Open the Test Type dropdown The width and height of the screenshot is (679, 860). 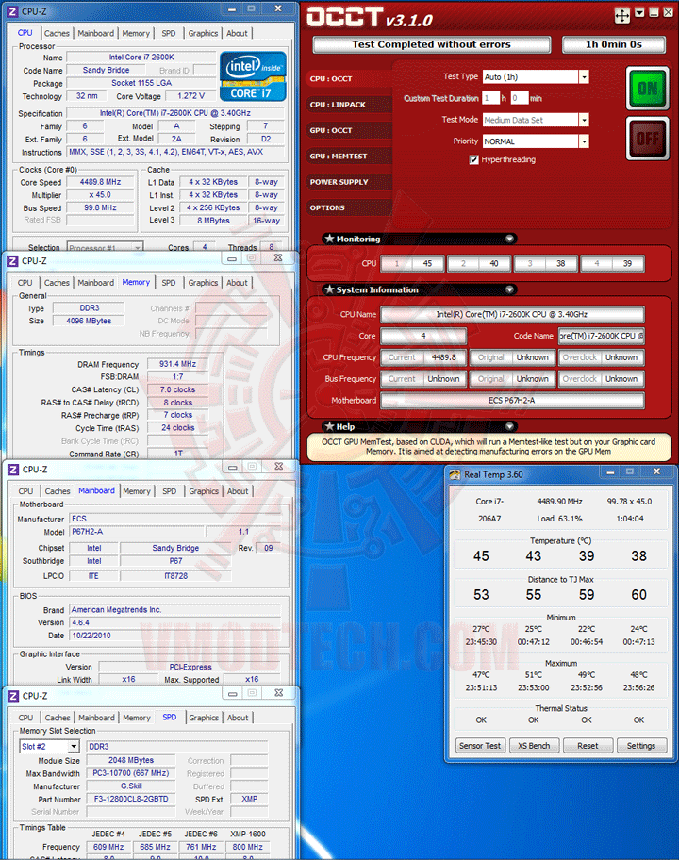pos(584,76)
